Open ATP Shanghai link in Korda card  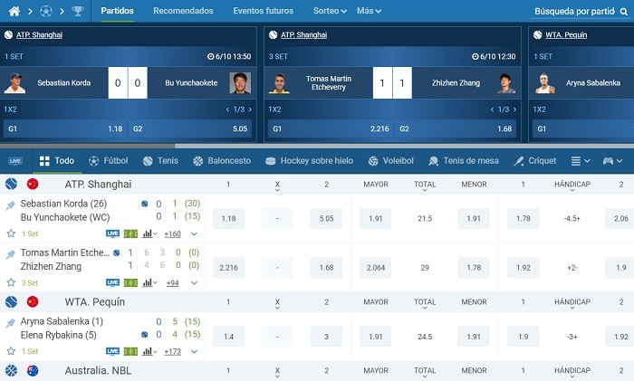(39, 34)
